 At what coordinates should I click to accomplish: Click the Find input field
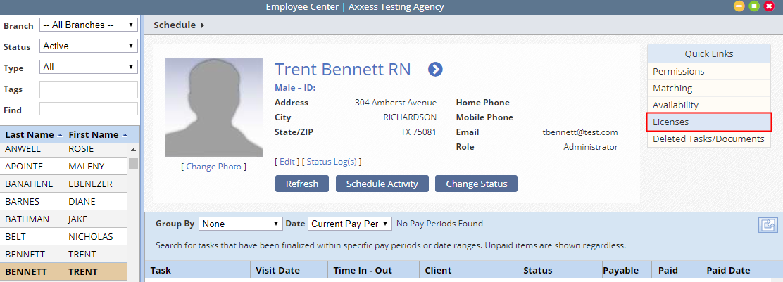point(89,109)
